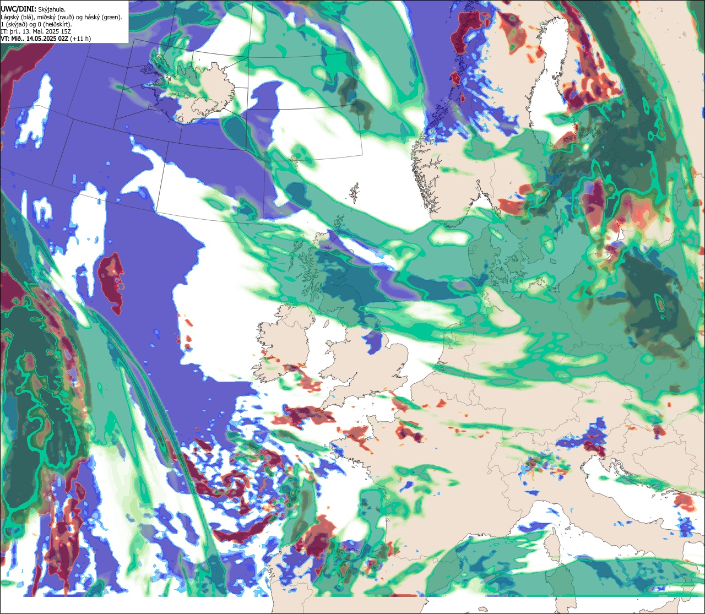Click the 'IT: þri.. 13. Maí. 2025 15Z' line
705x614 pixels.
pos(36,32)
